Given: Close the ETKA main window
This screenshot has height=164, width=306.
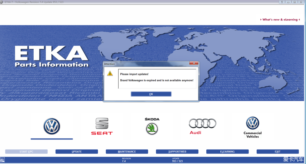Looking at the screenshot, I should 301,2.
